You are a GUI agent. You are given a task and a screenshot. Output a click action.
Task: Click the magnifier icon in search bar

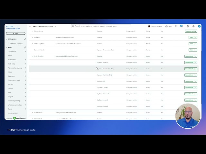click(x=73, y=26)
